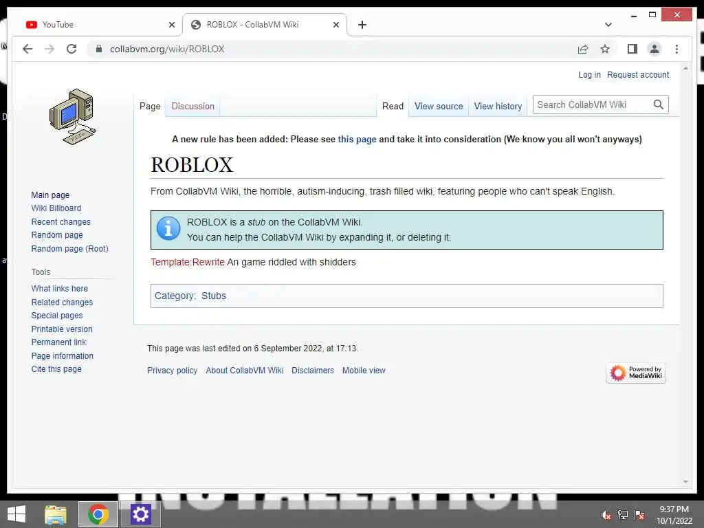The width and height of the screenshot is (704, 528).
Task: Follow the 'this page' rule link
Action: pyautogui.click(x=357, y=139)
